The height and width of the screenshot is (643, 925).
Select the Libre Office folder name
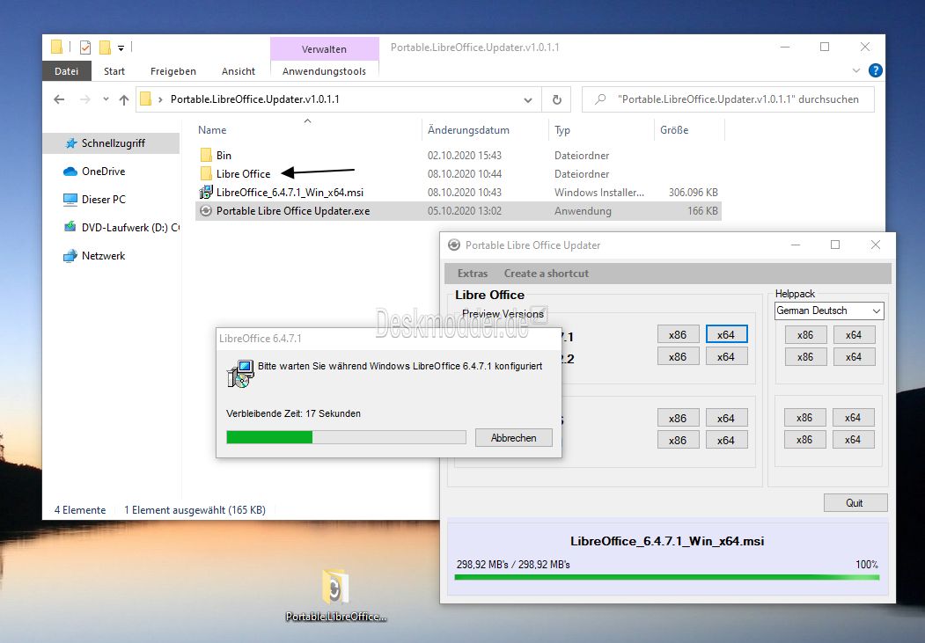point(243,174)
